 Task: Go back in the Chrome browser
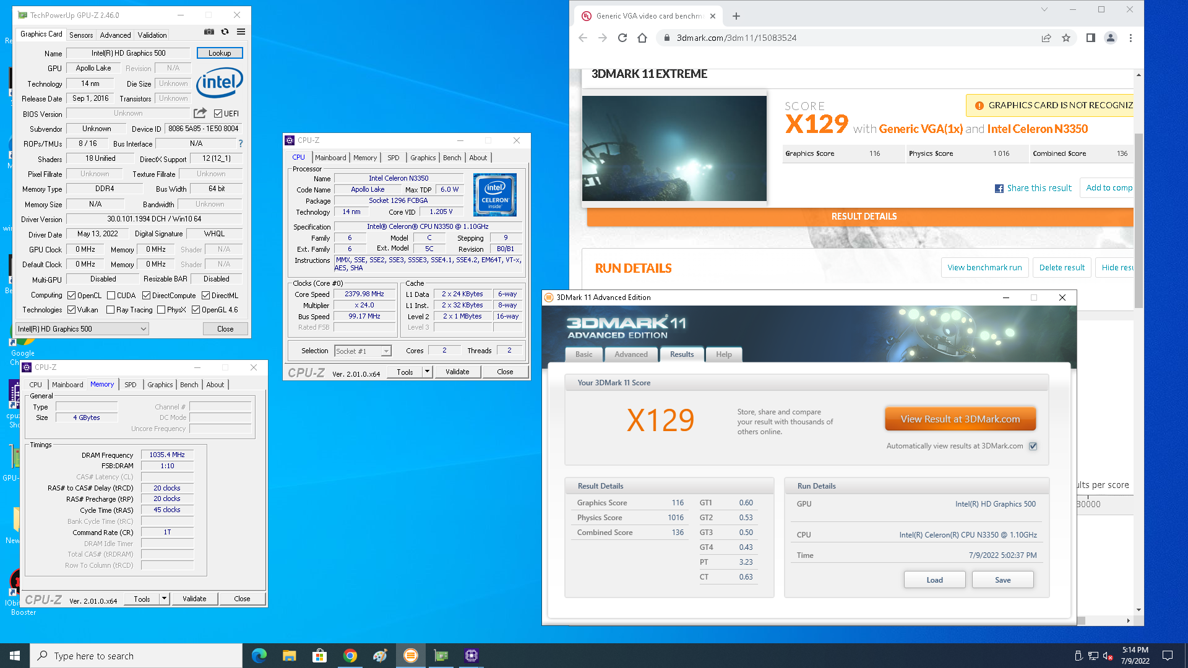click(583, 38)
